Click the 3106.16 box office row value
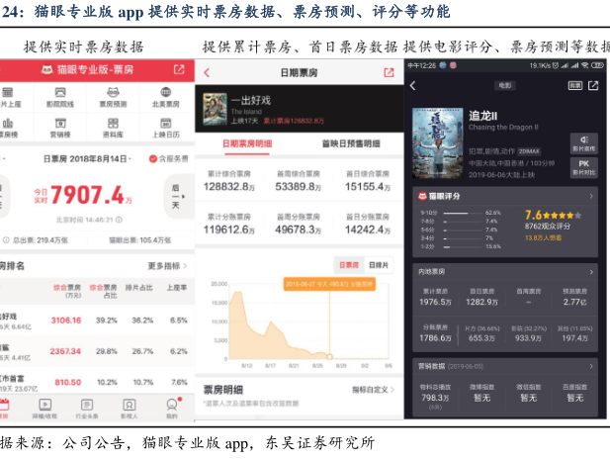This screenshot has height=461, width=610. (x=66, y=321)
